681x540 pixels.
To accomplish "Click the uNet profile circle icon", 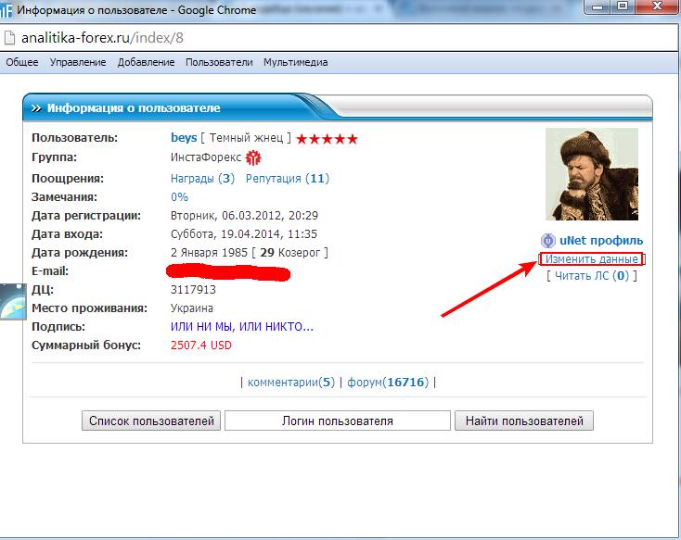I will 547,241.
